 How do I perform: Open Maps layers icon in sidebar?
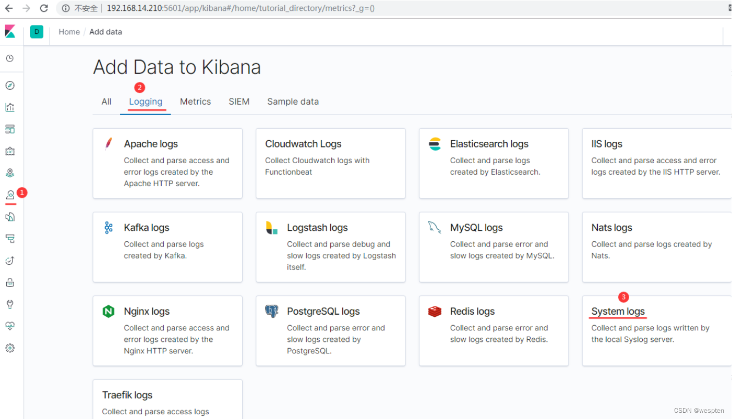(x=10, y=173)
